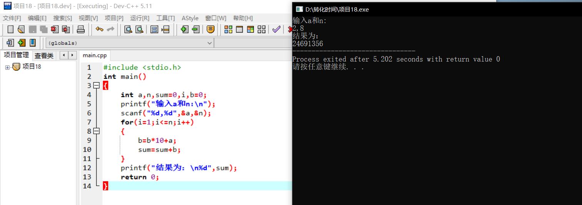Click the Compile four-colored-squares icon
Viewport: 582px width, 205px height.
click(228, 29)
